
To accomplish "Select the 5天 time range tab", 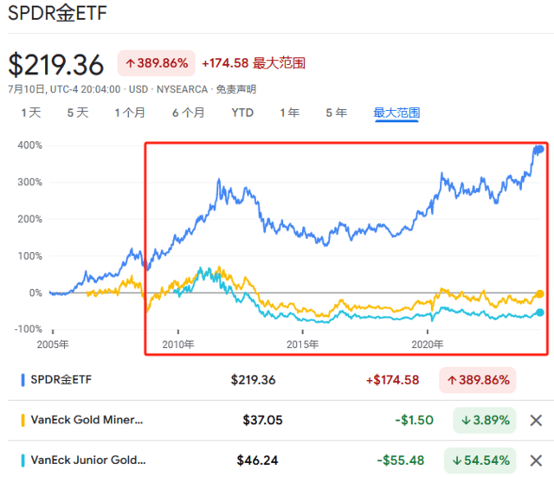I will point(77,113).
